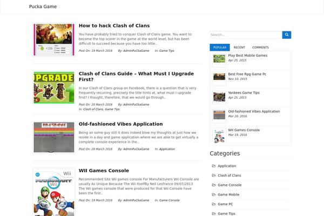Click Clash of Clans tag under upgrade guide

(93, 109)
